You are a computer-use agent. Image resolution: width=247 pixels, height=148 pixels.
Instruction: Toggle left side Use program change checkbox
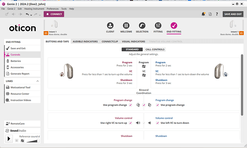(x=158, y=105)
